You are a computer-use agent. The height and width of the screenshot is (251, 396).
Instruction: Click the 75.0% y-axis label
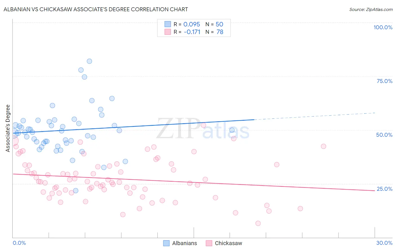[384, 81]
